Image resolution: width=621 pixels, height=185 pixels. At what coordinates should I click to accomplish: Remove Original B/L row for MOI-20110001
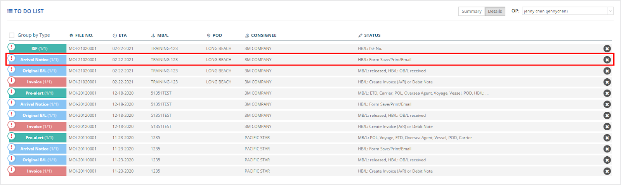[x=607, y=160]
